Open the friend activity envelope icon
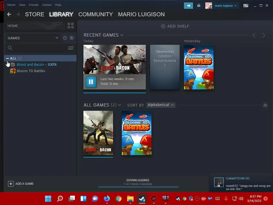 tap(199, 6)
